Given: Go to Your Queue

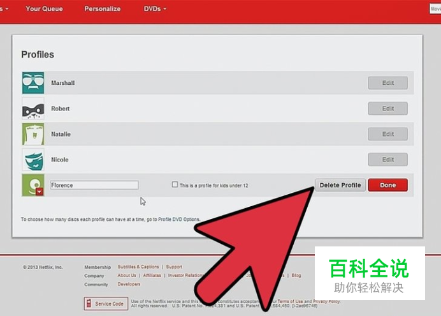Looking at the screenshot, I should [x=44, y=9].
